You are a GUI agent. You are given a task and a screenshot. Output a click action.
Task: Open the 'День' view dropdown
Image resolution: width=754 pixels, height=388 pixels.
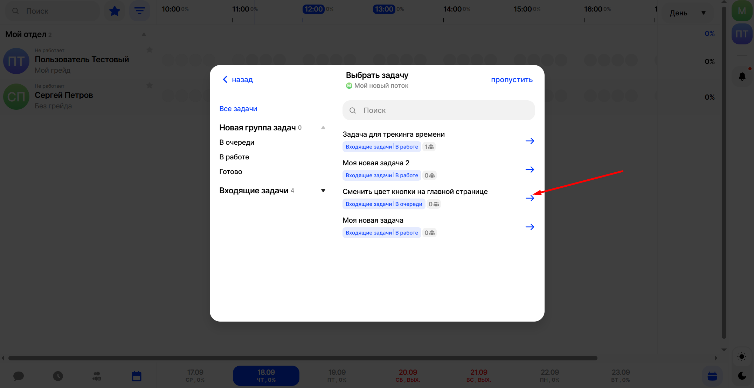click(687, 13)
